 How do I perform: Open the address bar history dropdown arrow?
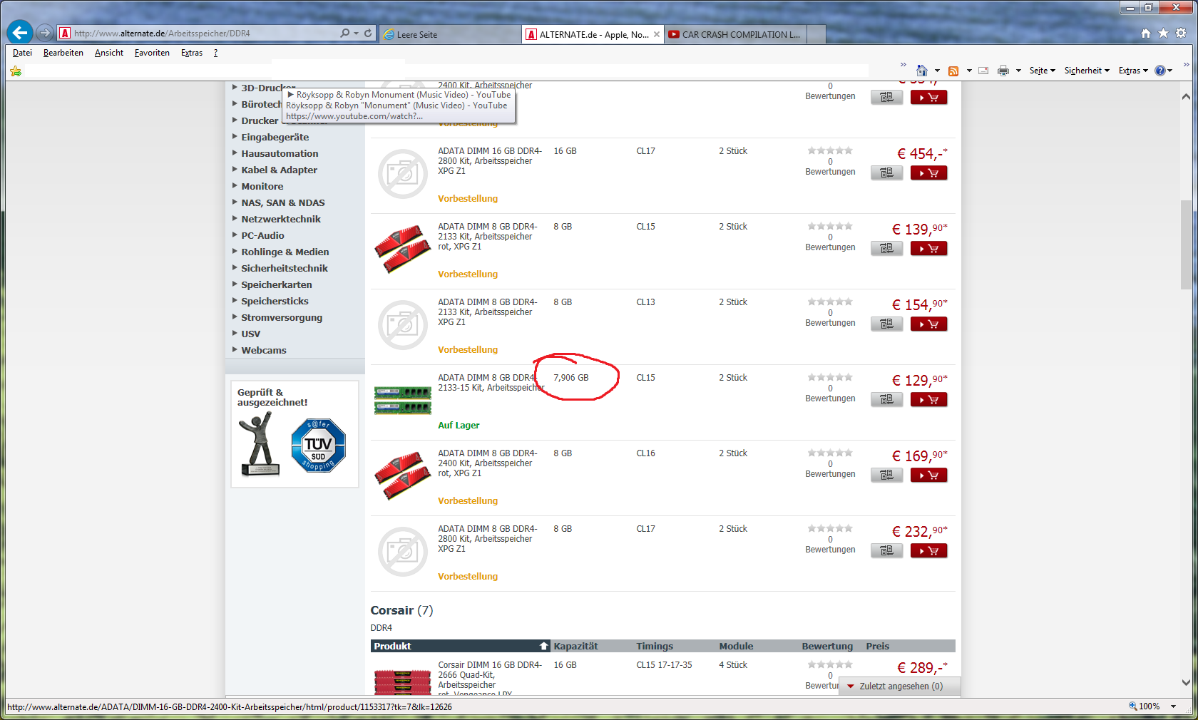(x=356, y=34)
